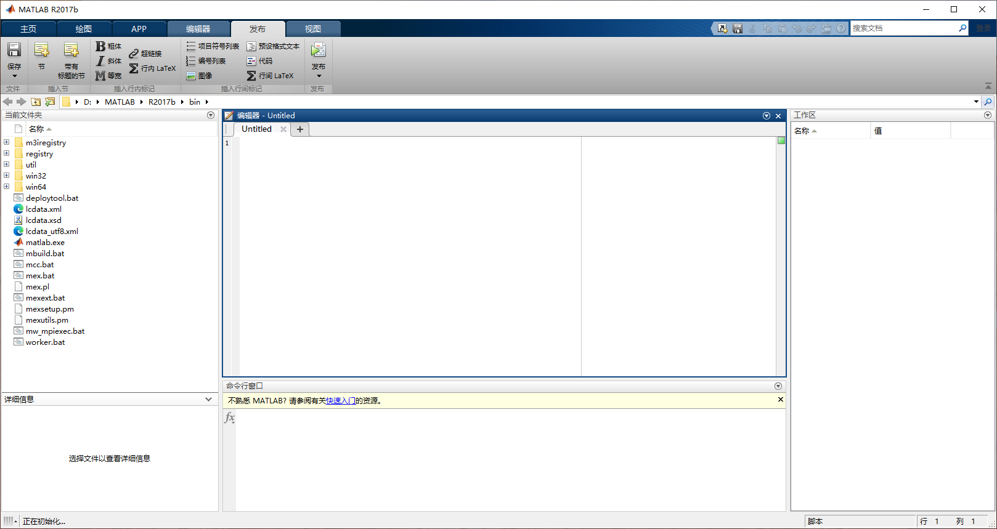Expand the m3iregistry folder
Screen dimensions: 997x529
click(7, 142)
